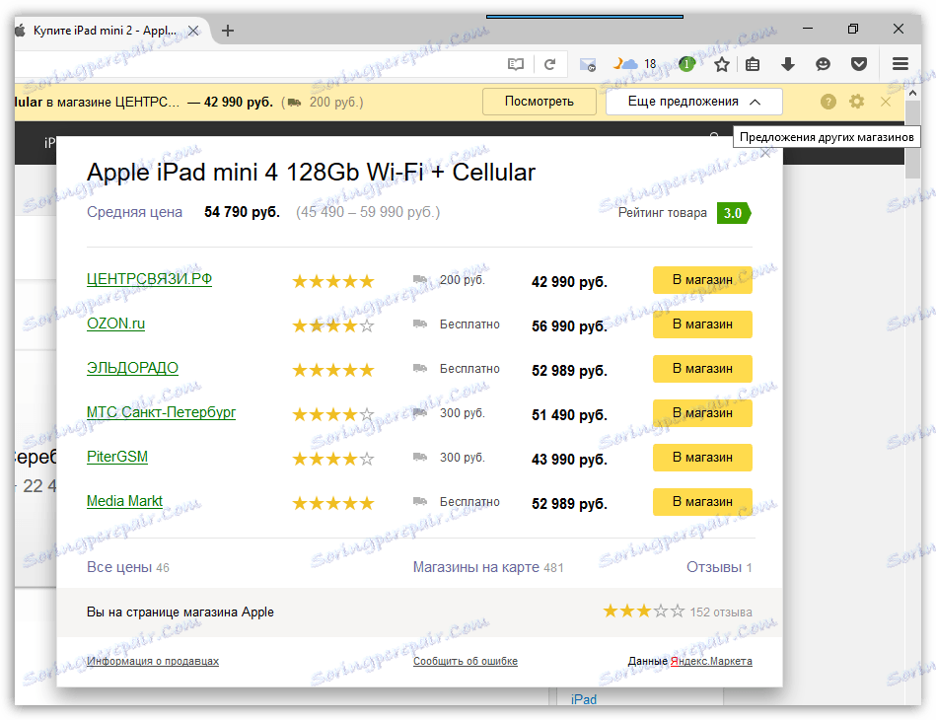Bookmark this page with star icon
The image size is (936, 720).
722,64
